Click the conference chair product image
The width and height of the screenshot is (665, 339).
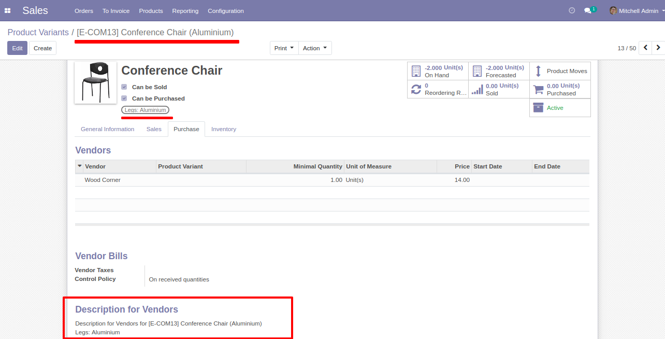tap(95, 83)
